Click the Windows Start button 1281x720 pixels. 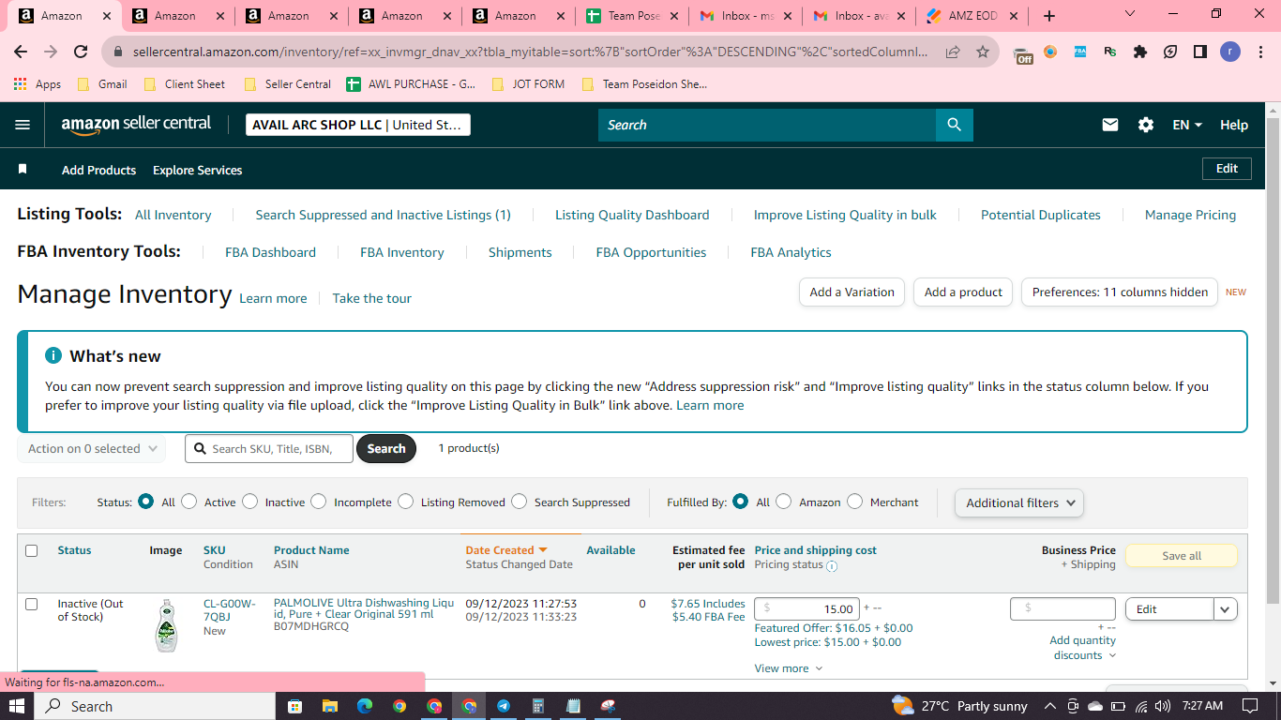16,706
